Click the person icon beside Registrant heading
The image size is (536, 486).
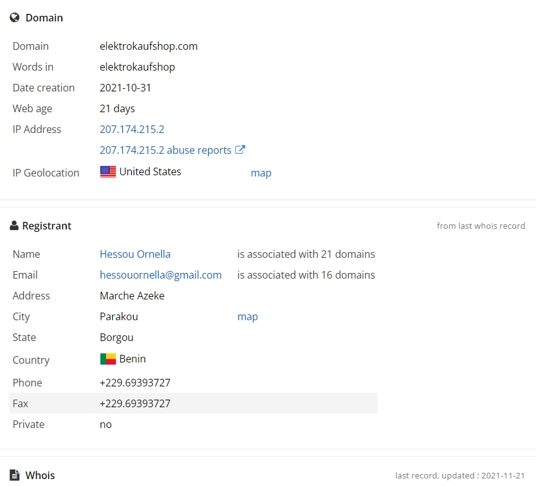coord(14,226)
